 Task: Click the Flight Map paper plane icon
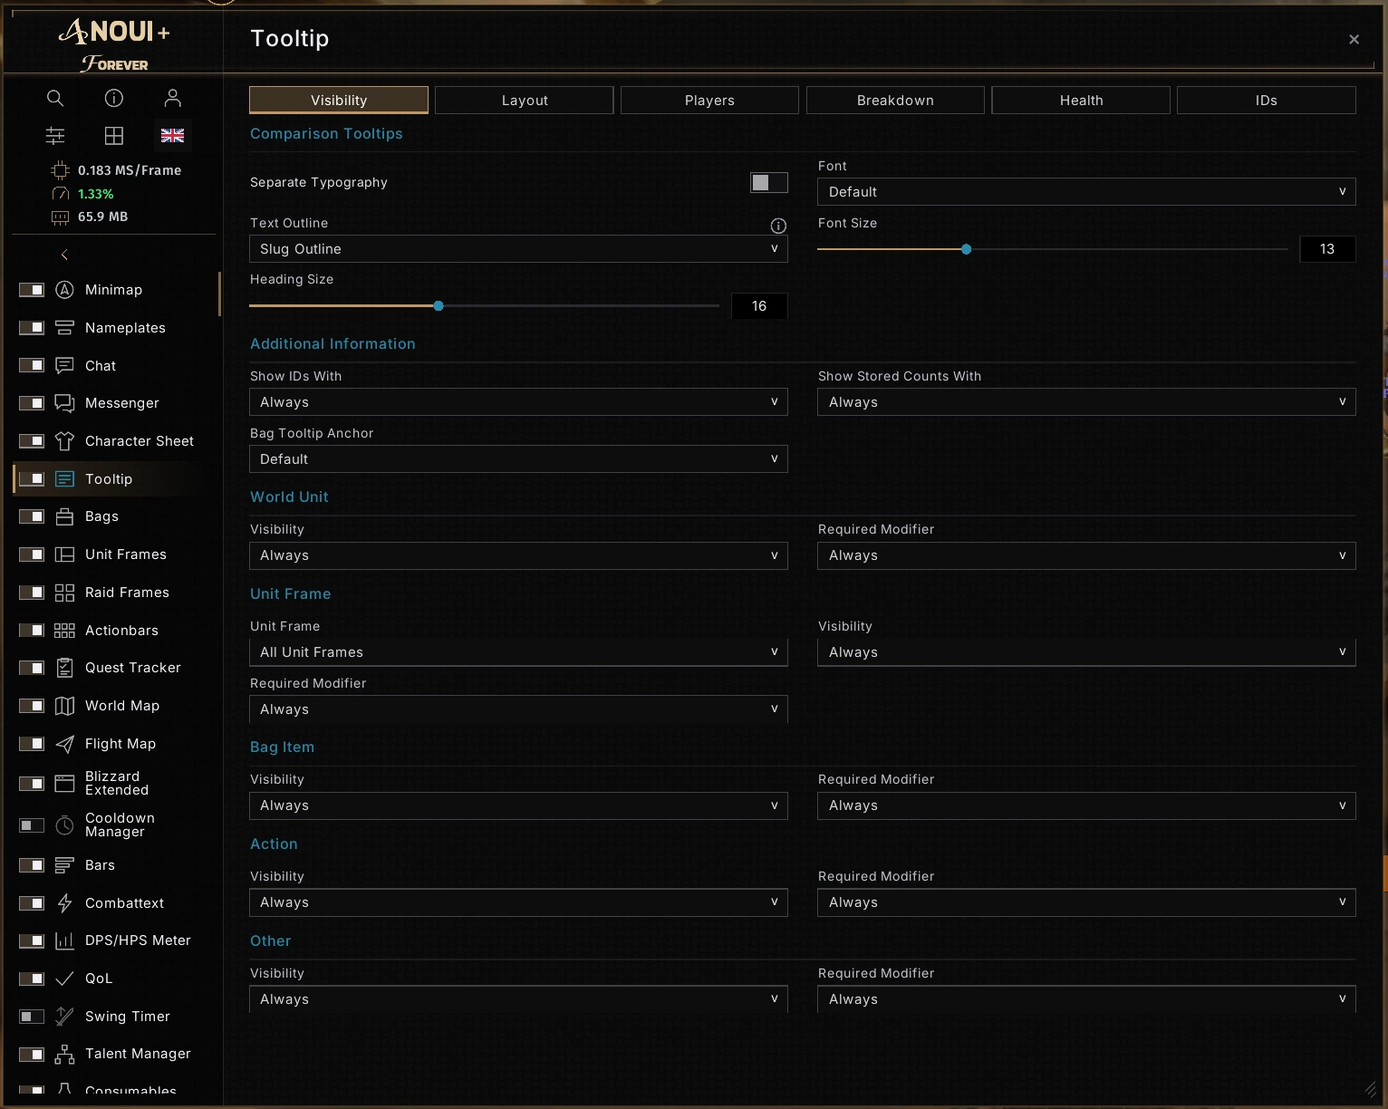(x=64, y=744)
